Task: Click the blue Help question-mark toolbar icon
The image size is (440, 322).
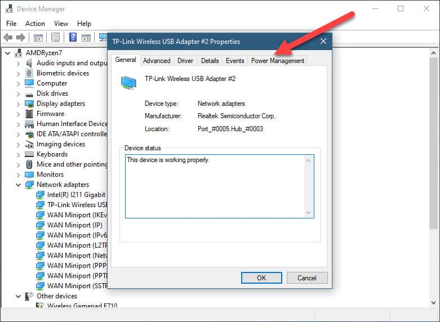Action: (x=73, y=37)
